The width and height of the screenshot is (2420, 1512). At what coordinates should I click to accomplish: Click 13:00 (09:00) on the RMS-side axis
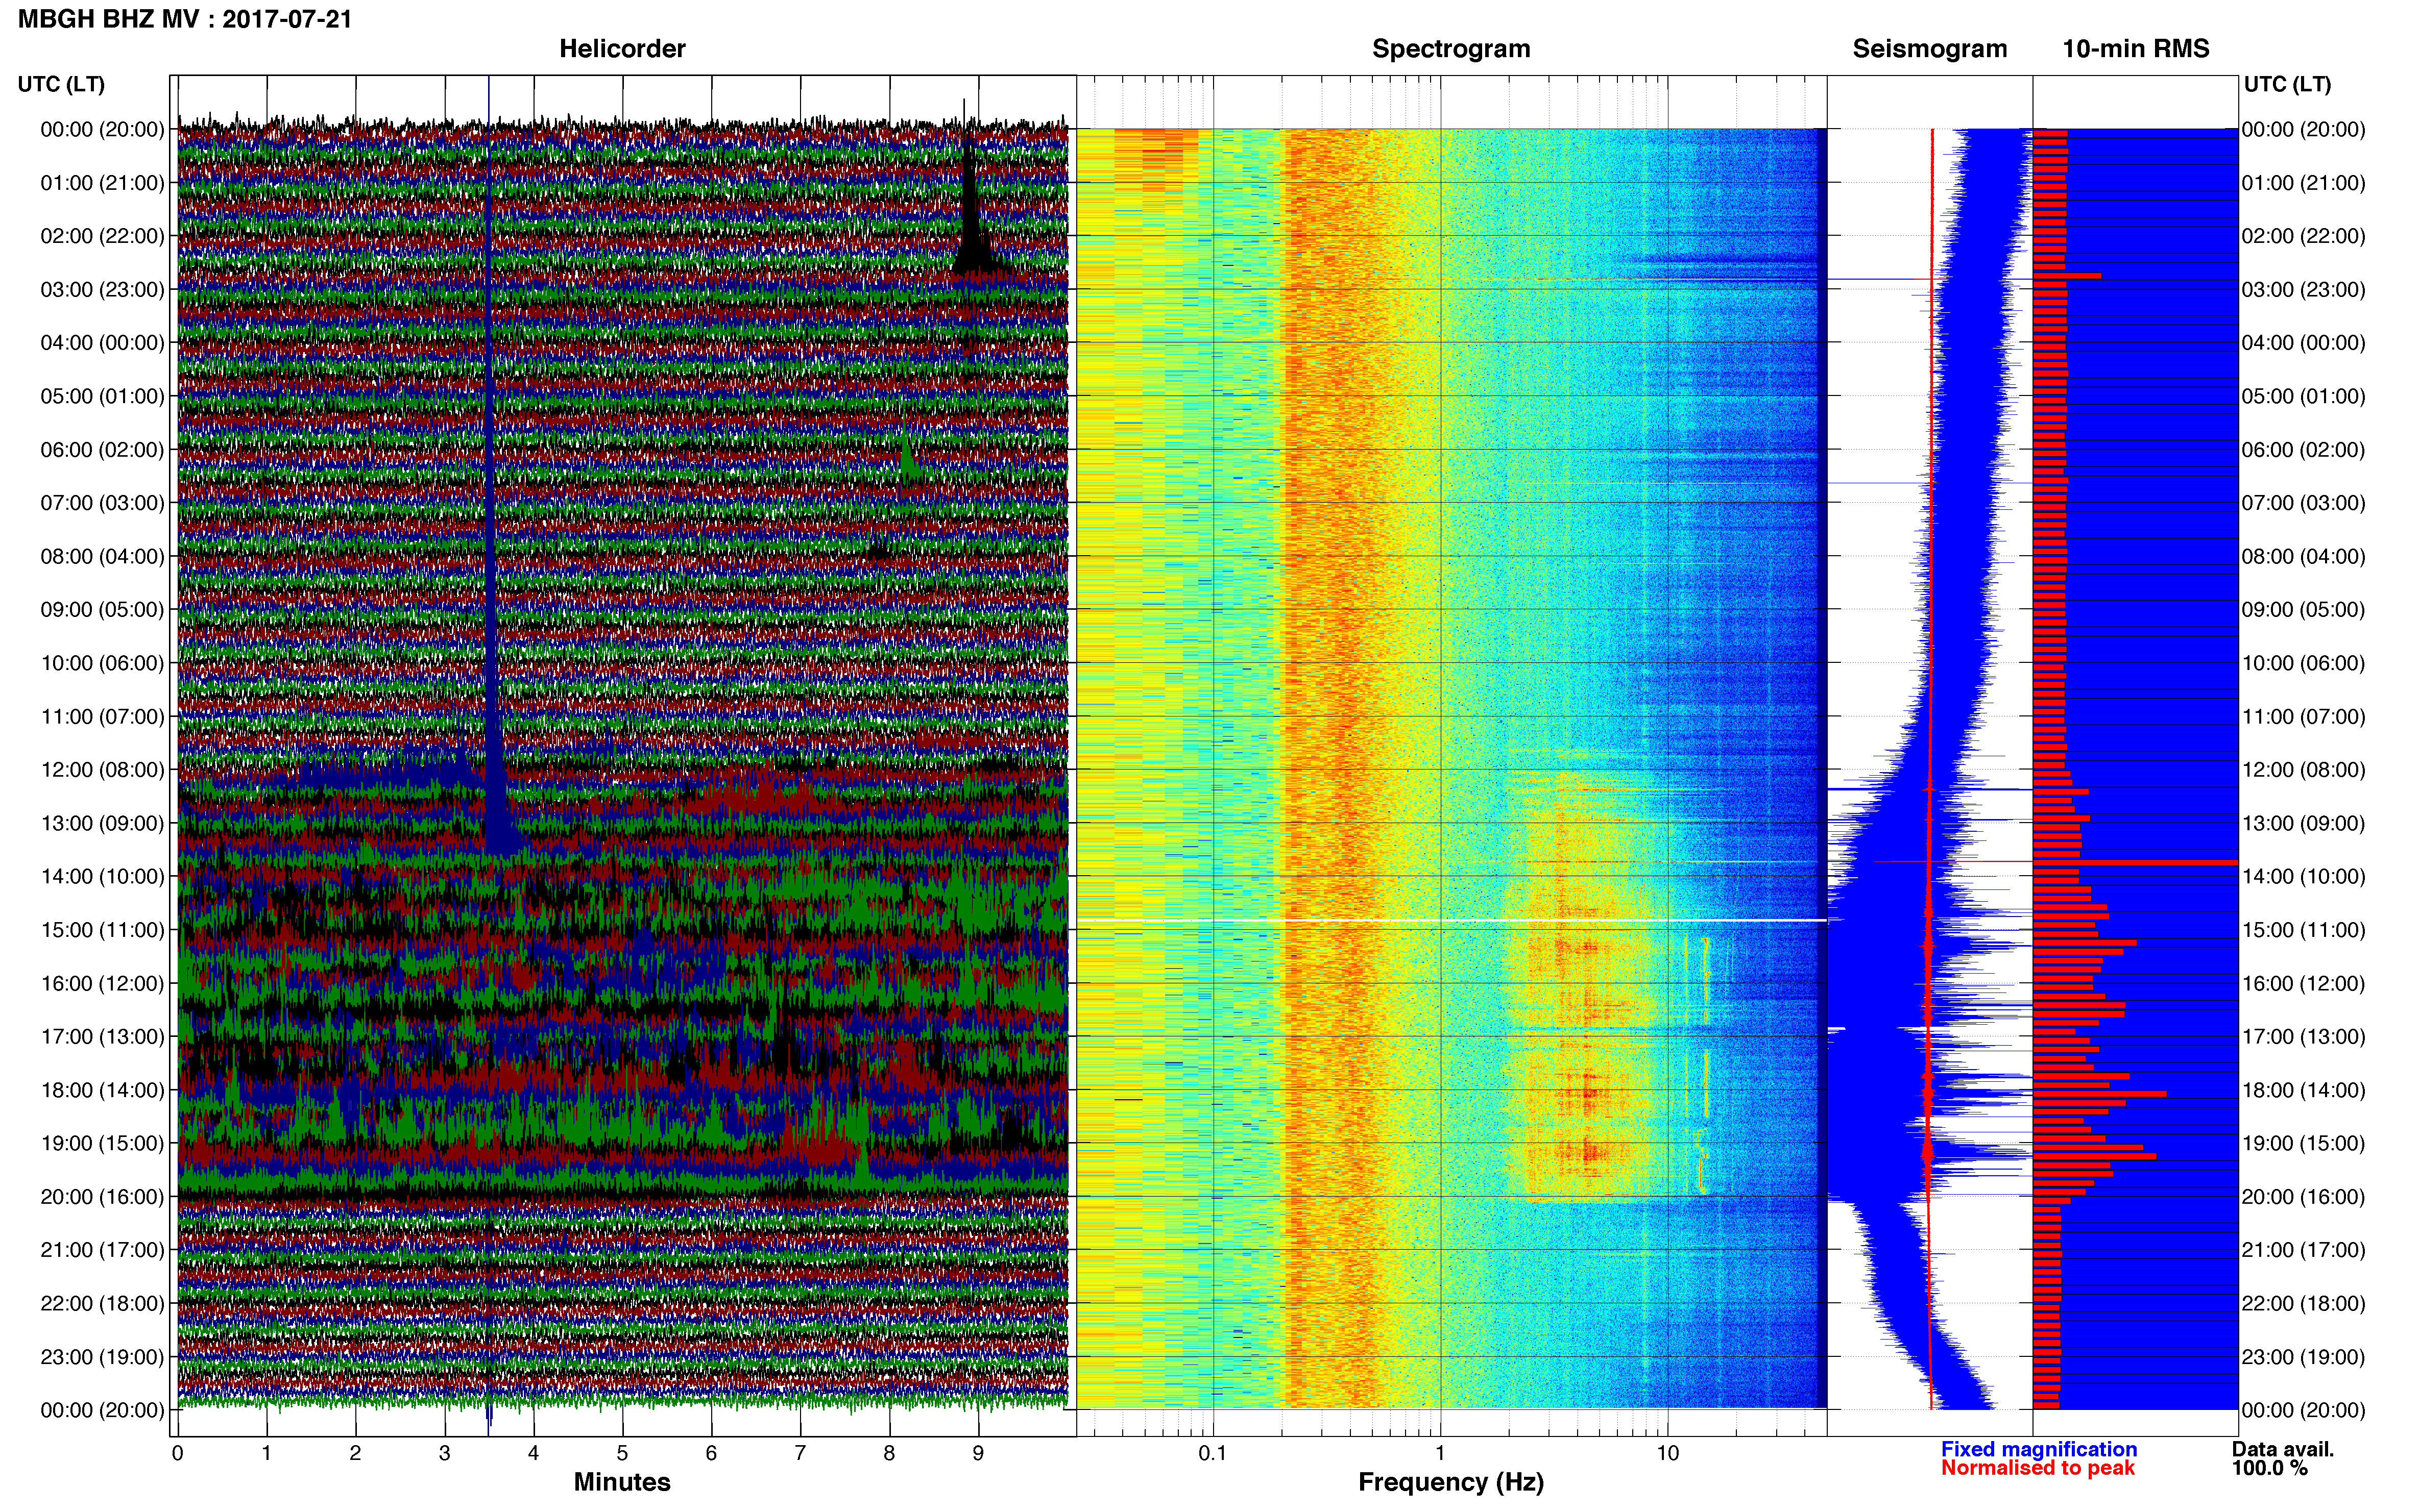pyautogui.click(x=2303, y=823)
